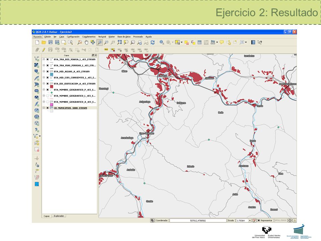Select the Identify Features tool

click(162, 43)
